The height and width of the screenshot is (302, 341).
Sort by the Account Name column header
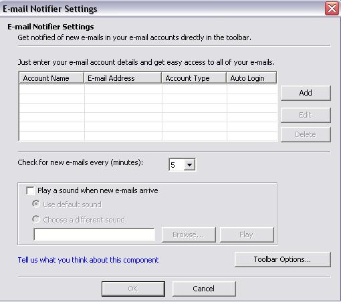pos(51,78)
